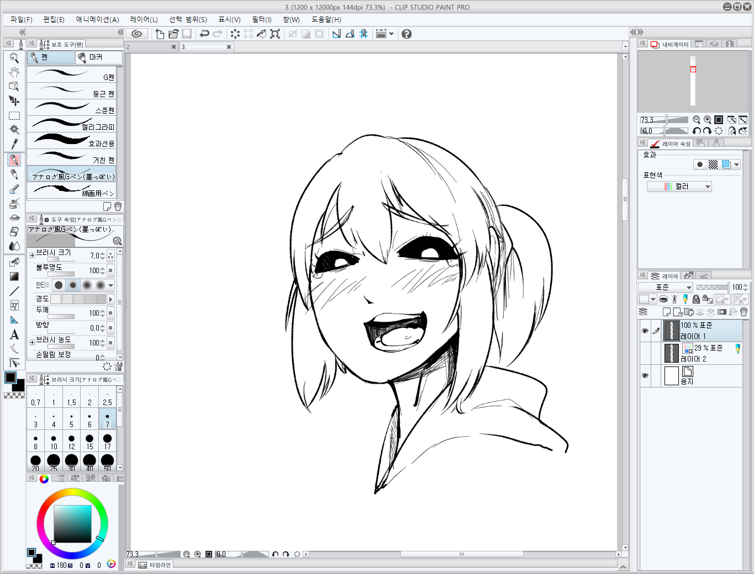This screenshot has height=574, width=754.
Task: Open the 컬러 expression color dropdown
Action: pos(679,187)
